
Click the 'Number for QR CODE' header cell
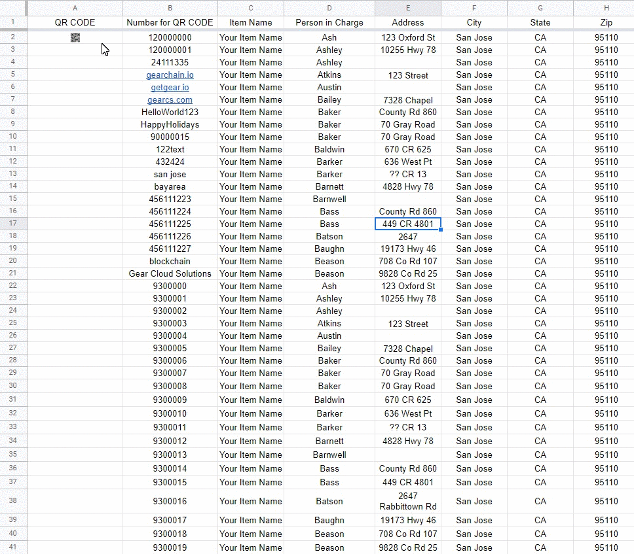170,23
